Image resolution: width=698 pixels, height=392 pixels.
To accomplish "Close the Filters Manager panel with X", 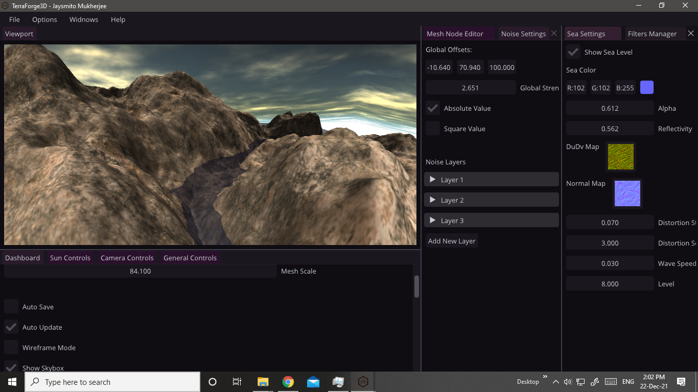I will click(x=691, y=33).
